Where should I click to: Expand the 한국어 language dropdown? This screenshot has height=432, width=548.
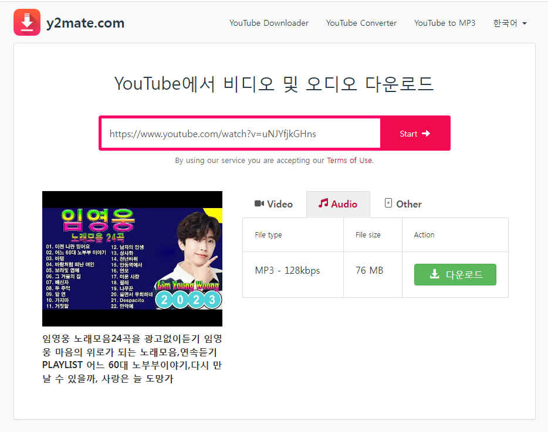pyautogui.click(x=509, y=23)
